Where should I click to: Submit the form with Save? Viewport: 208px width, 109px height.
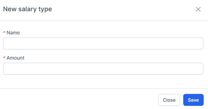tap(193, 100)
